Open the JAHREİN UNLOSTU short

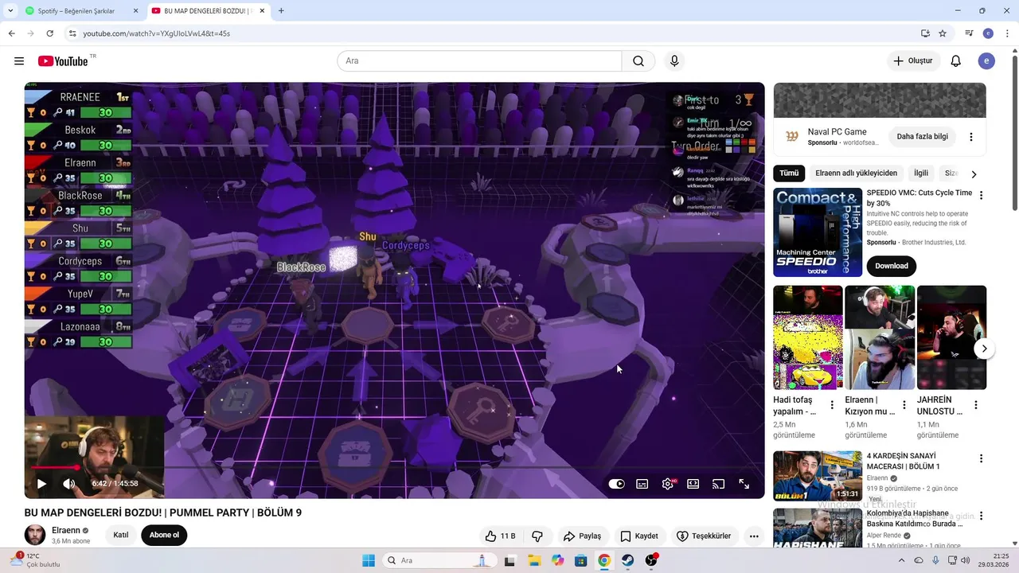(x=951, y=337)
